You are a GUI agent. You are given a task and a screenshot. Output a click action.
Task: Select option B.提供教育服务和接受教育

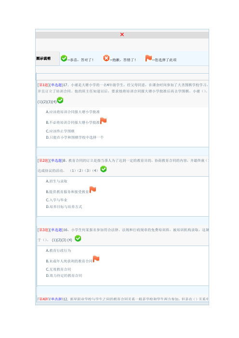pyautogui.click(x=67, y=192)
